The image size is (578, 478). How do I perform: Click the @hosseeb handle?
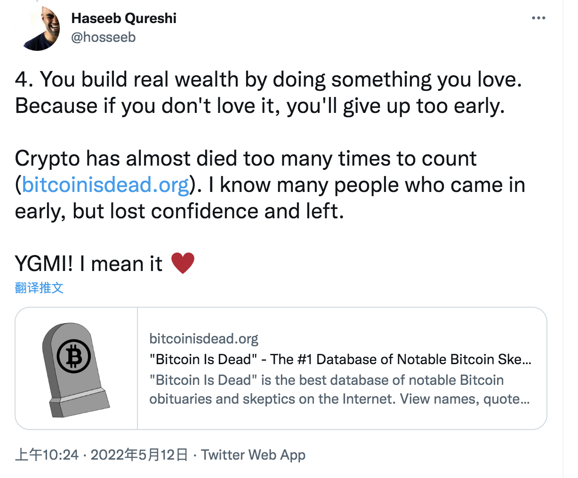tap(103, 37)
